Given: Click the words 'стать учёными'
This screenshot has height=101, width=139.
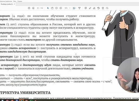Looking at the screenshot, I should (83, 68).
